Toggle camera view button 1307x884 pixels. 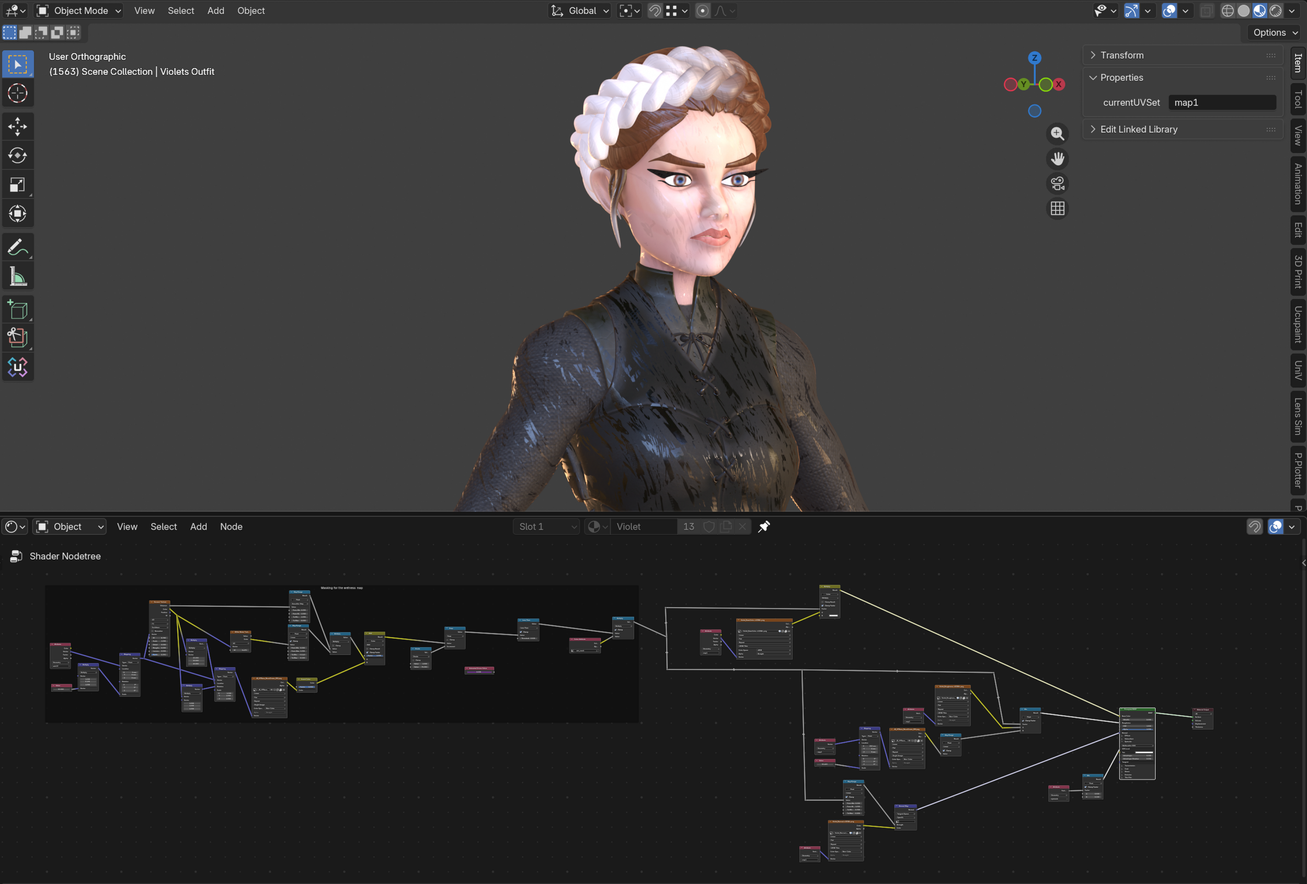[x=1057, y=184]
